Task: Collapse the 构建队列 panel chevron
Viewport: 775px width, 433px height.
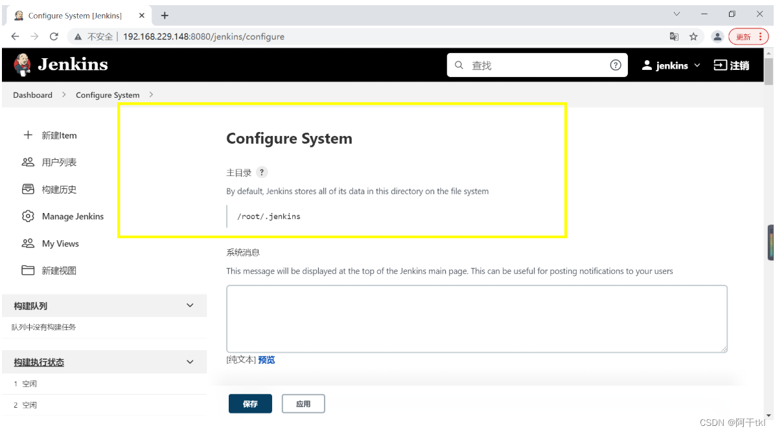Action: 190,305
